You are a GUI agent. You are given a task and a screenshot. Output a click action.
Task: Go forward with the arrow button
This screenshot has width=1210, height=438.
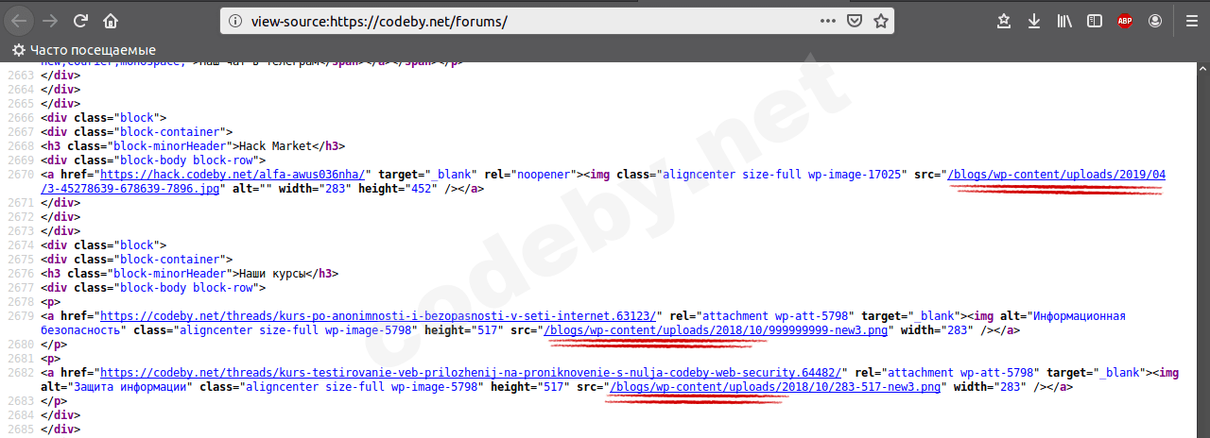[50, 20]
